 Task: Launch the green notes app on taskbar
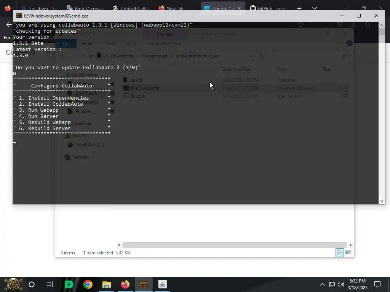click(69, 284)
